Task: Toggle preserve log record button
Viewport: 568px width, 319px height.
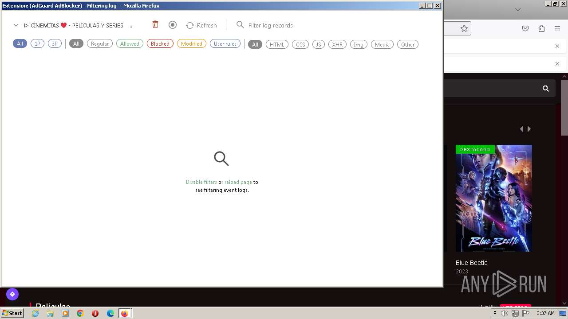Action: click(x=173, y=25)
